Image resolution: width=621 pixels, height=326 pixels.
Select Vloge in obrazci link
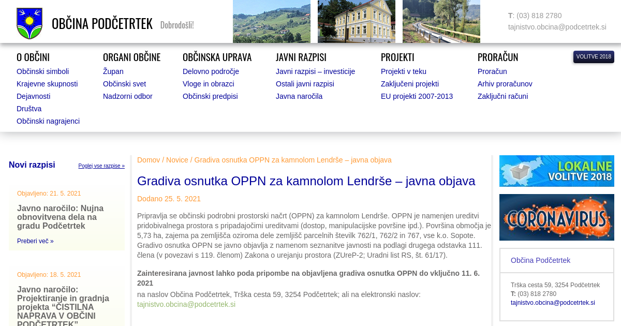pos(208,84)
